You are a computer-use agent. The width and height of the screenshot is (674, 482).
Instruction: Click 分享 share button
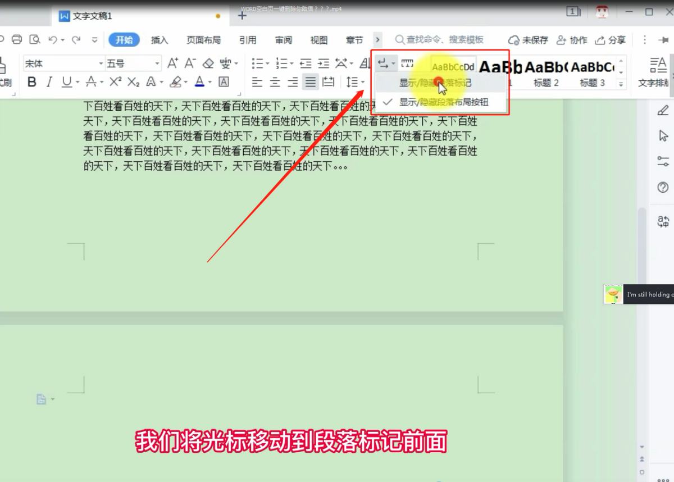click(611, 40)
